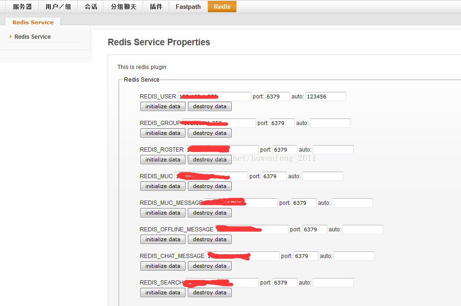Screen dimensions: 461x306
Task: Initialize data for REDIS_GROUP
Action: 163,133
